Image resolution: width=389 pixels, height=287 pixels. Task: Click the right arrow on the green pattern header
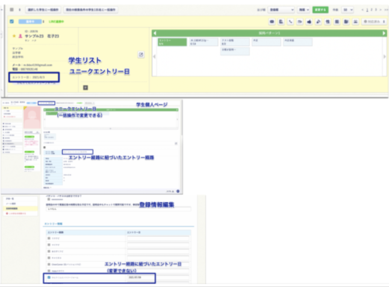(384, 33)
